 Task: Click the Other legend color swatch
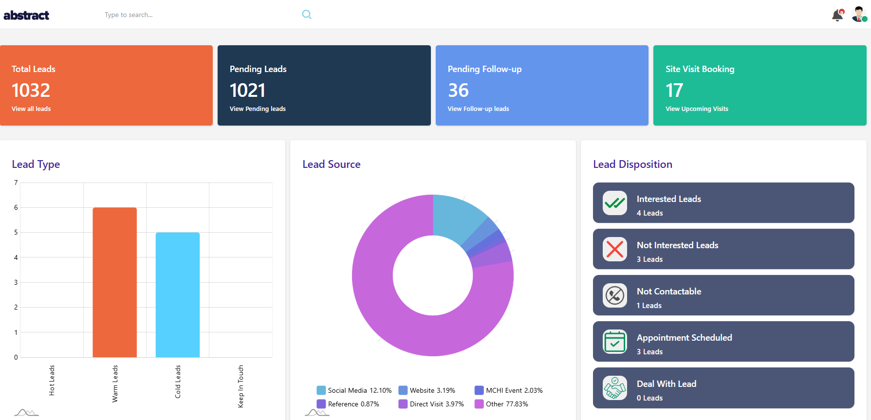tap(479, 404)
